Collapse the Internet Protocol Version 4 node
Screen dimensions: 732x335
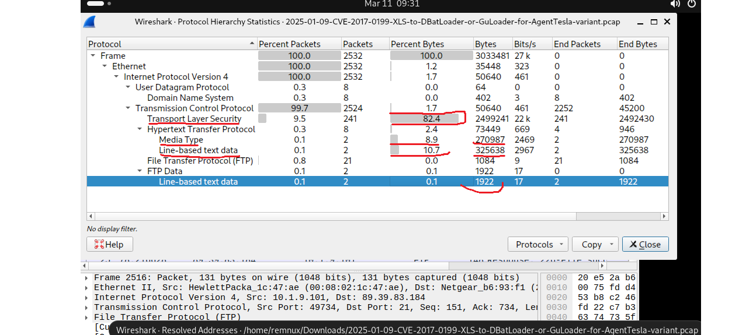click(116, 77)
